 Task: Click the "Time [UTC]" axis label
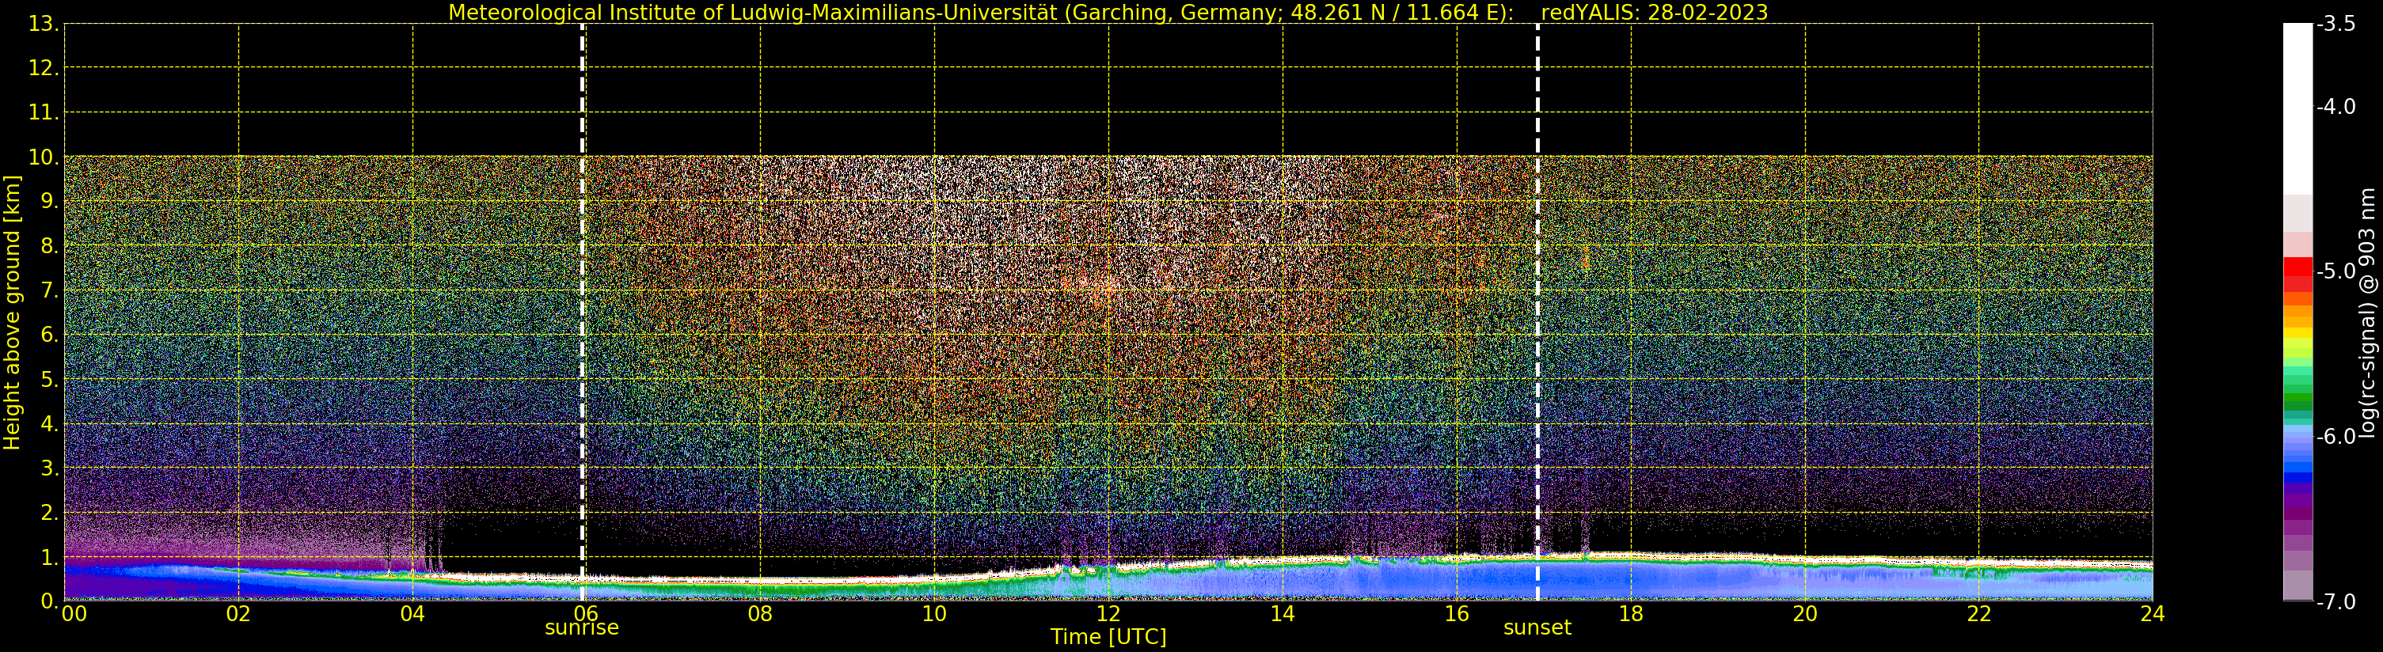[x=1108, y=637]
